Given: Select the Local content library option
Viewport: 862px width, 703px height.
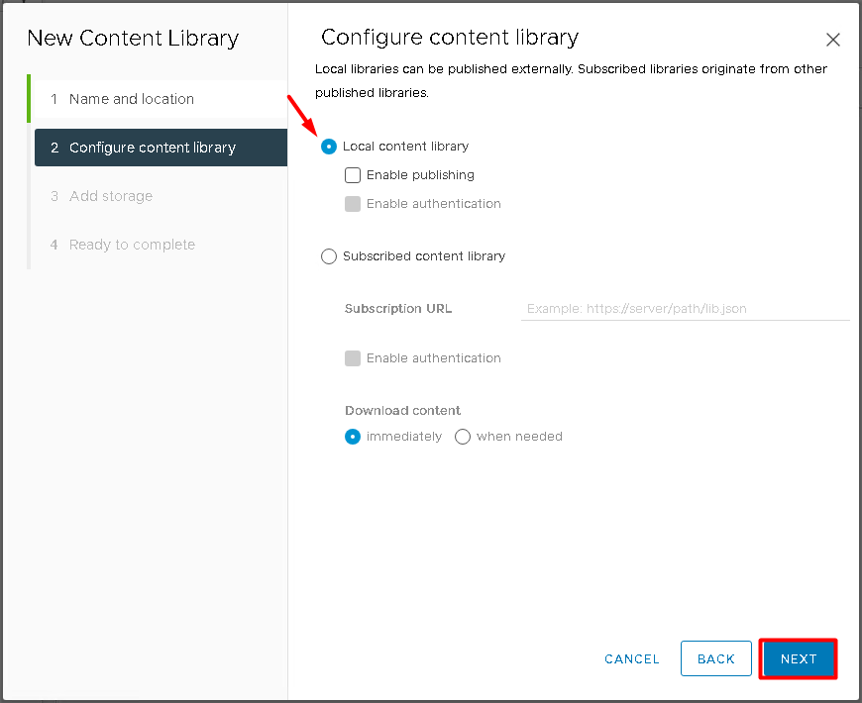Looking at the screenshot, I should (329, 147).
